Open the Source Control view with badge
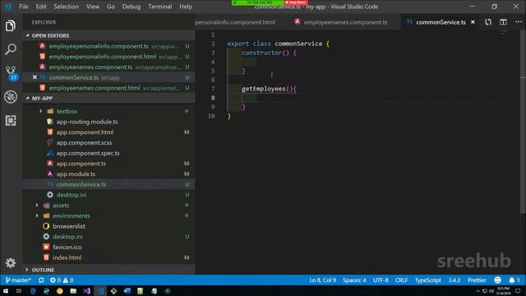Image resolution: width=526 pixels, height=296 pixels. [11, 73]
